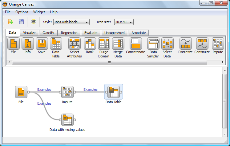Click the toolbar drag handle
Image resolution: width=230 pixels, height=146 pixels.
pos(4,22)
